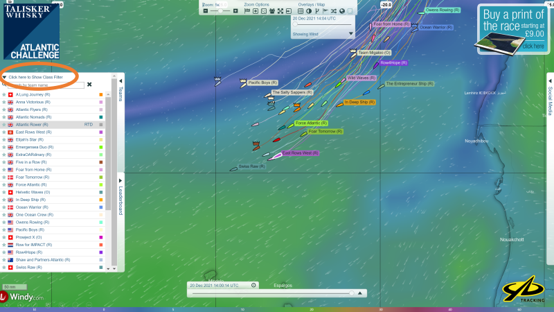Click the globe map style icon
The height and width of the screenshot is (312, 554).
342,11
